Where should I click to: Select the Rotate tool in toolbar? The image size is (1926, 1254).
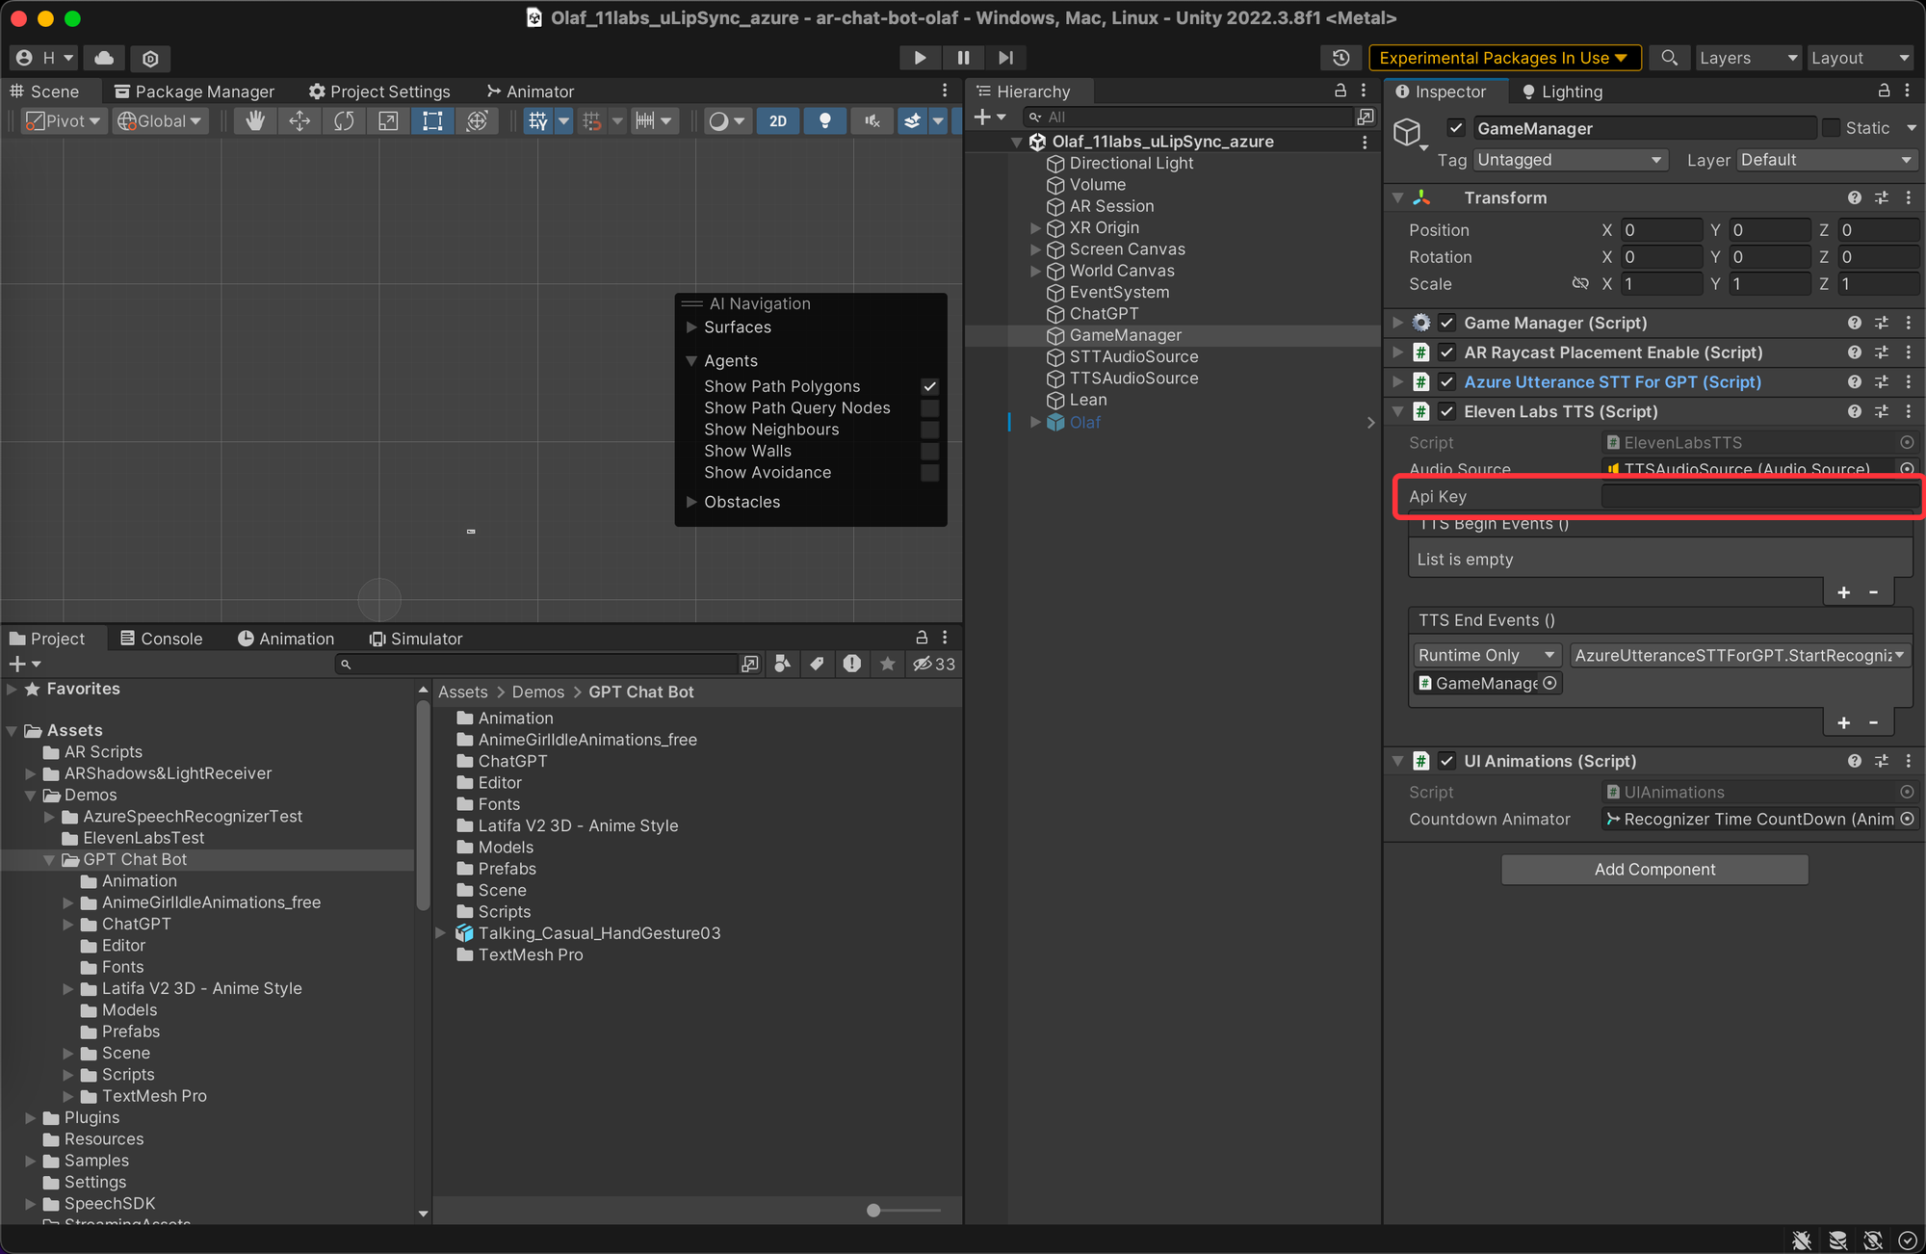(343, 120)
